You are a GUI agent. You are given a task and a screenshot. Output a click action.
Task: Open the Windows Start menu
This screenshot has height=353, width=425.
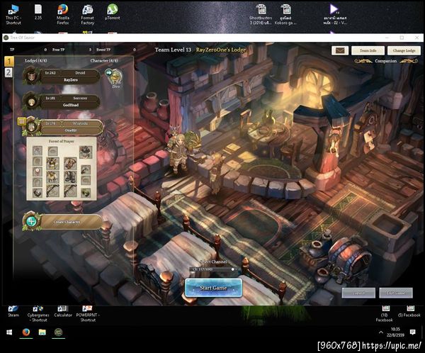click(x=9, y=332)
